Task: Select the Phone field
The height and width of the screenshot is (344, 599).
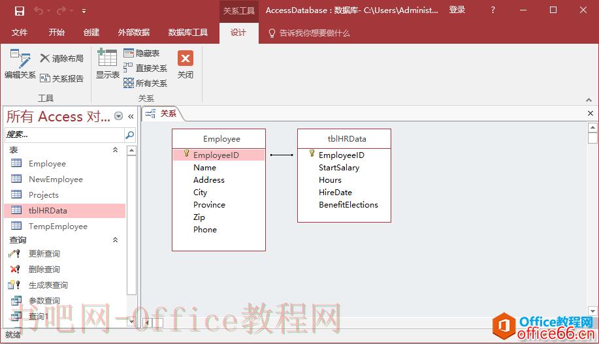Action: coord(205,230)
